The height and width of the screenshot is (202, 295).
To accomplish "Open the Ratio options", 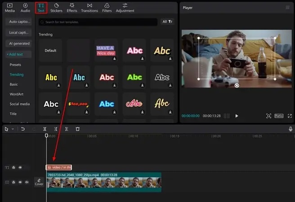I will [279, 116].
